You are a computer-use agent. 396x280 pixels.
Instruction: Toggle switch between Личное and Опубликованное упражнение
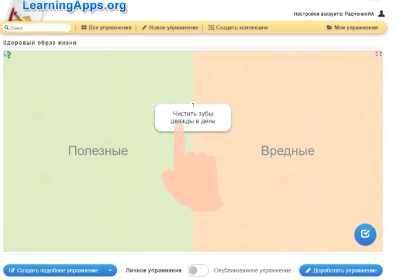tap(198, 270)
